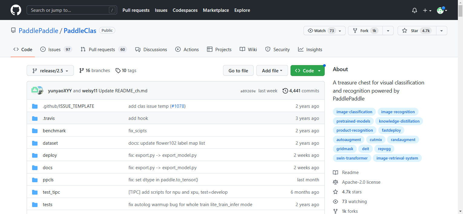Click the docs folder icon
This screenshot has height=214, width=463.
[x=34, y=168]
